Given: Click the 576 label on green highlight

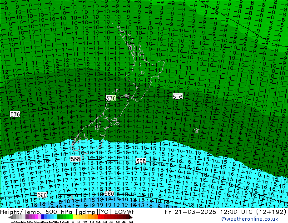Looking at the screenshot, I should tap(111, 98).
